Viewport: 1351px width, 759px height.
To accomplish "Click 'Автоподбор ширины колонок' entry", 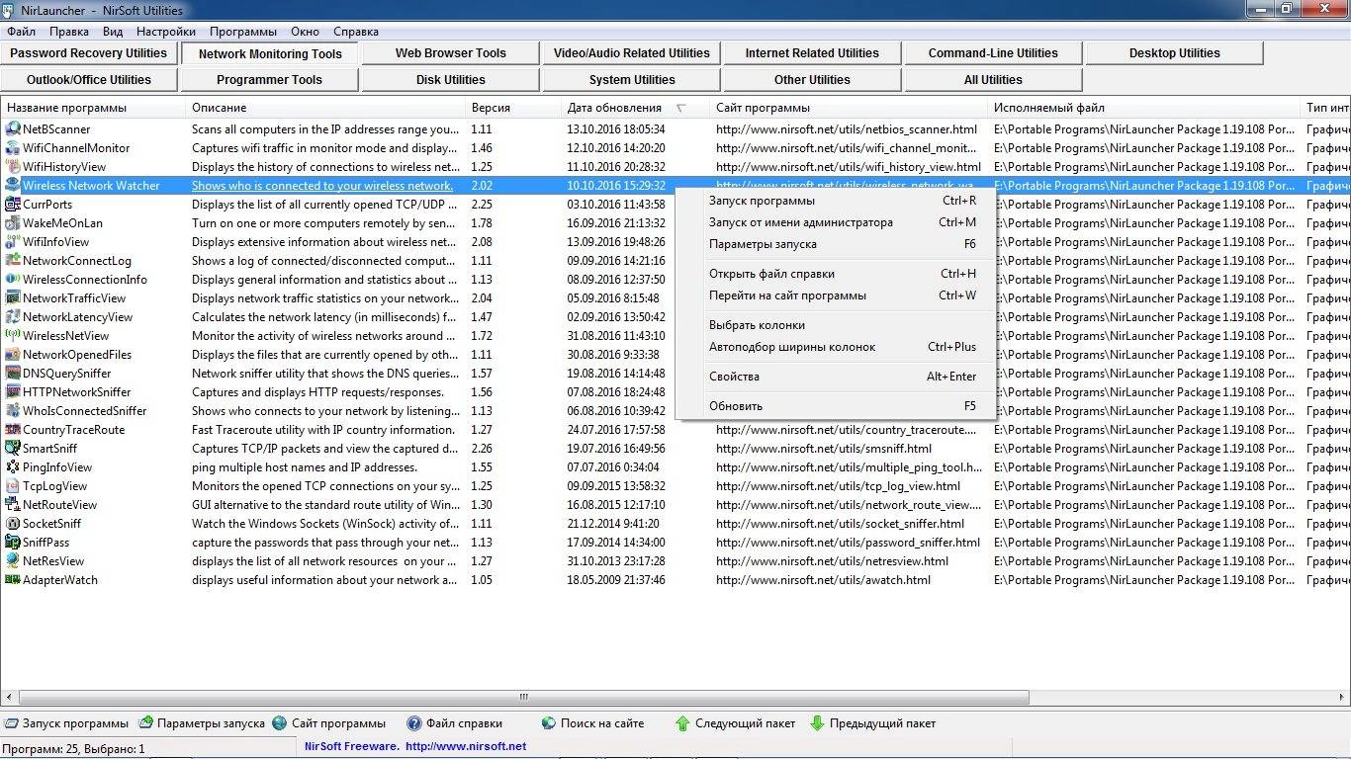I will [x=836, y=347].
